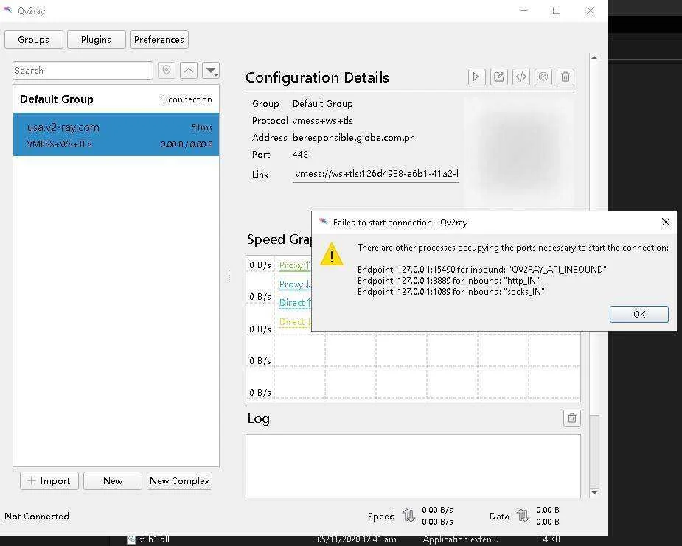The height and width of the screenshot is (546, 682).
Task: Click the socks_IN endpoint 1089 line
Action: [x=451, y=292]
